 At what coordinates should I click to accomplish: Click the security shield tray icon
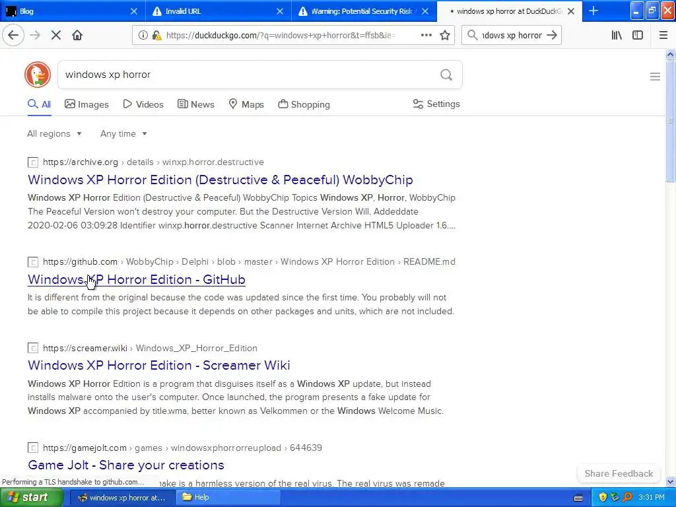603,498
